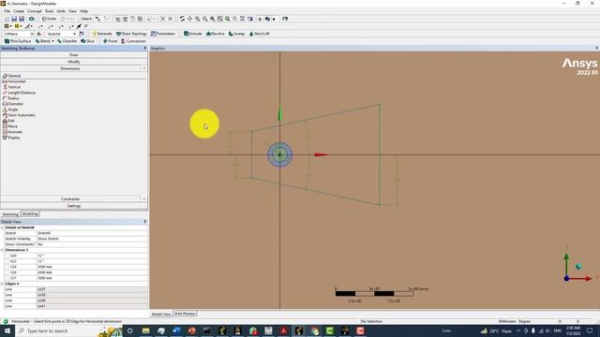Select the Point tool

(111, 41)
